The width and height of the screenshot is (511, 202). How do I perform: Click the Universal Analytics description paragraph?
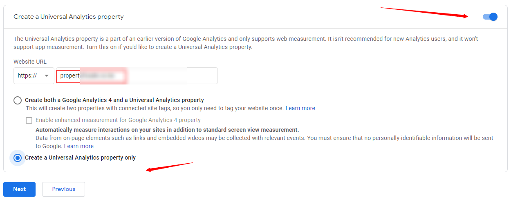[245, 43]
